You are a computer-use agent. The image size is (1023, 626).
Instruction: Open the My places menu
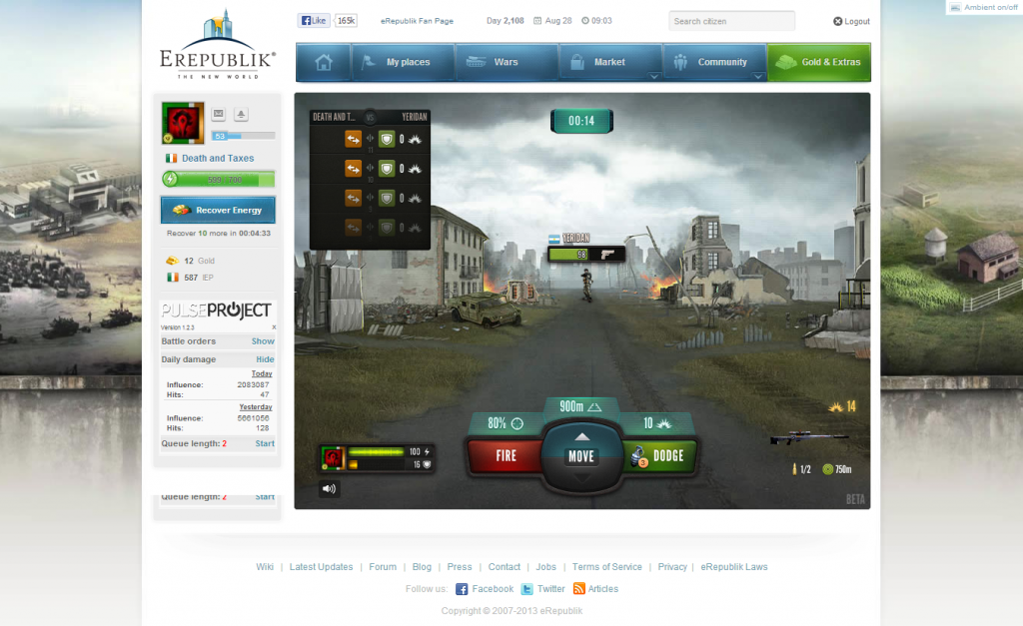403,62
